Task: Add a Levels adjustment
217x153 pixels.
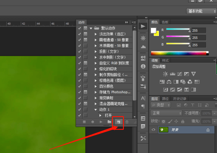Action: coord(172,74)
